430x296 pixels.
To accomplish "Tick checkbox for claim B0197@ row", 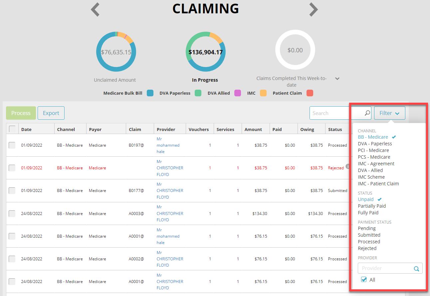I will tap(12, 145).
